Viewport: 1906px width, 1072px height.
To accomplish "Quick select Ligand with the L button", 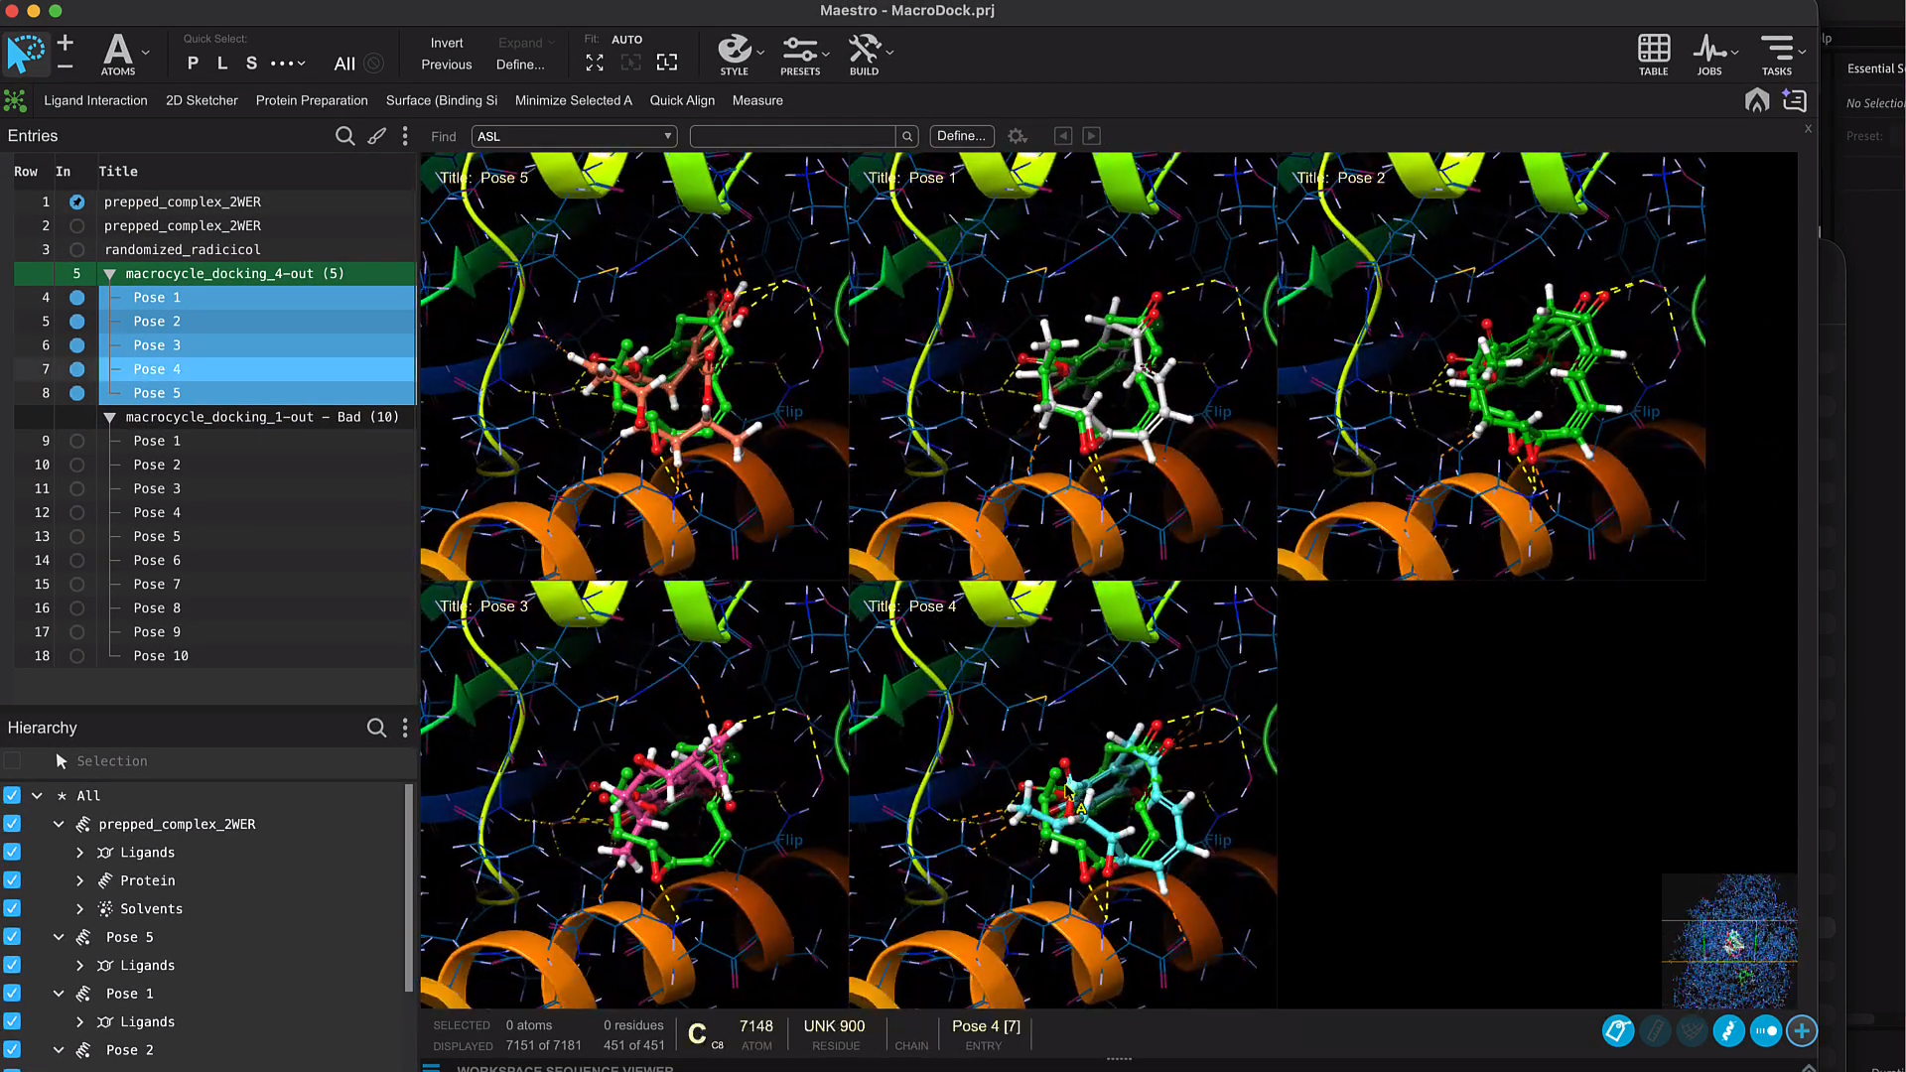I will [222, 64].
